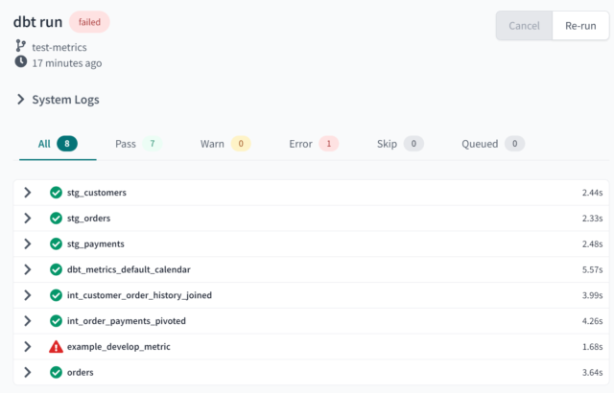Switch to the Pass tab
This screenshot has width=614, height=393.
(138, 144)
